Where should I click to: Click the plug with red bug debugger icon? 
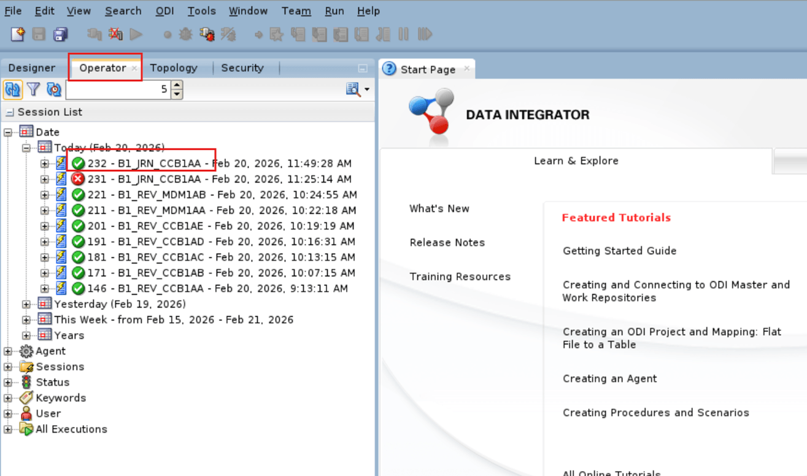pos(207,34)
